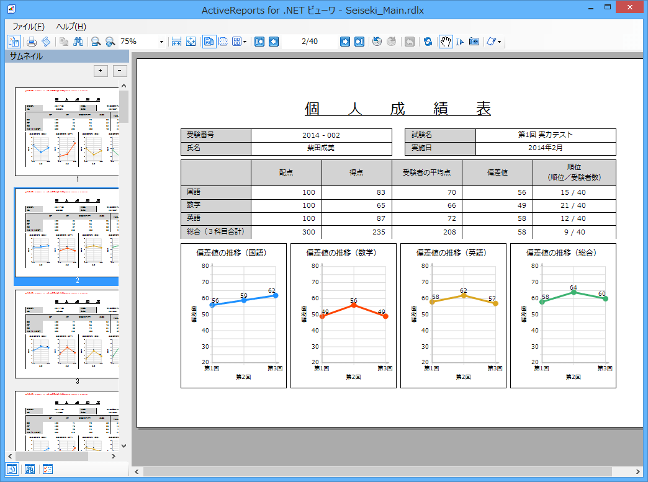
Task: Jump to the last page with navigation icon
Action: point(358,42)
